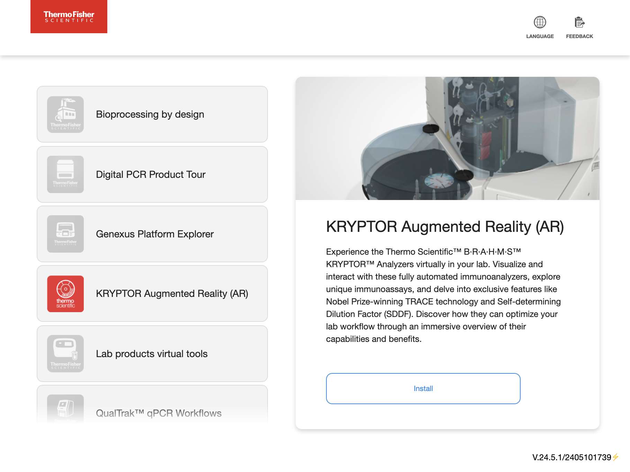
Task: Select the red KRYPTOR thermo scientific icon
Action: point(65,294)
